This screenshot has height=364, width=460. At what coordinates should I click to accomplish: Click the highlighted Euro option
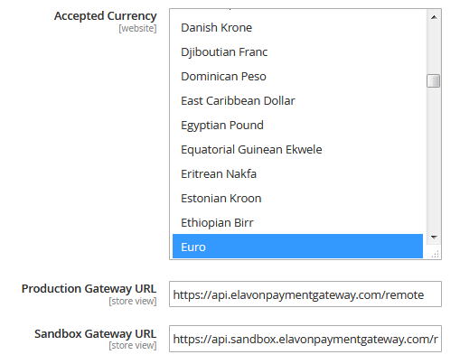(297, 247)
